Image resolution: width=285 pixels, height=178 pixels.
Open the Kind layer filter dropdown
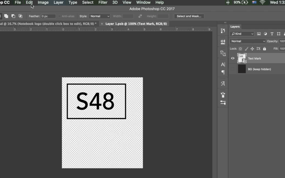tap(242, 34)
